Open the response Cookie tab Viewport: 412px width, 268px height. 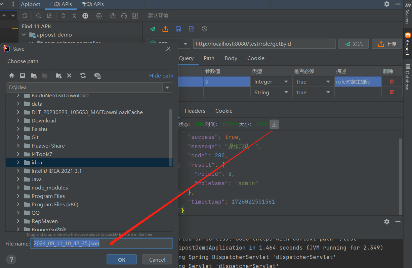click(x=224, y=111)
